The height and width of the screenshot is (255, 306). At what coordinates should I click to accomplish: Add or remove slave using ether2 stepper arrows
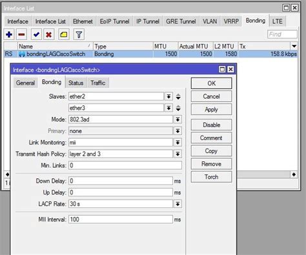click(x=178, y=96)
